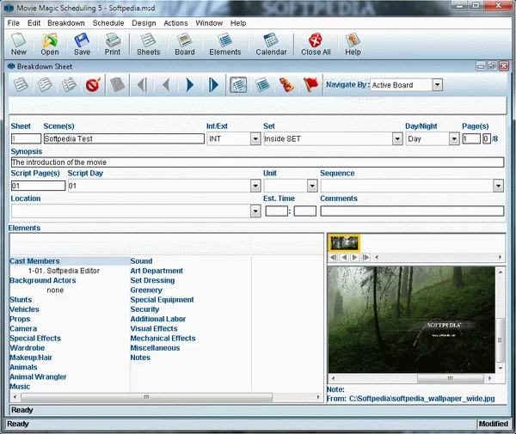The image size is (516, 434).
Task: Open the Script Day dropdown
Action: [255, 186]
